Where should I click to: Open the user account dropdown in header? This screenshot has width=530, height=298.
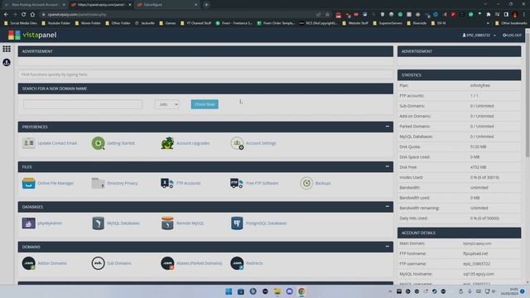pyautogui.click(x=479, y=35)
